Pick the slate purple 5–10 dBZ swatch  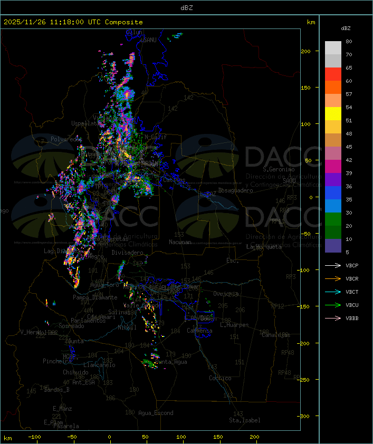tap(333, 246)
